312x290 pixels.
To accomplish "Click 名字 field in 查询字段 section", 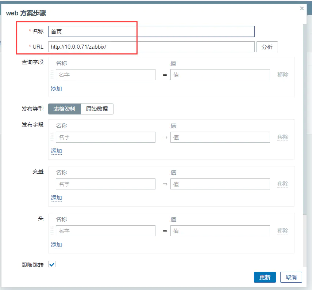I will tap(105, 75).
